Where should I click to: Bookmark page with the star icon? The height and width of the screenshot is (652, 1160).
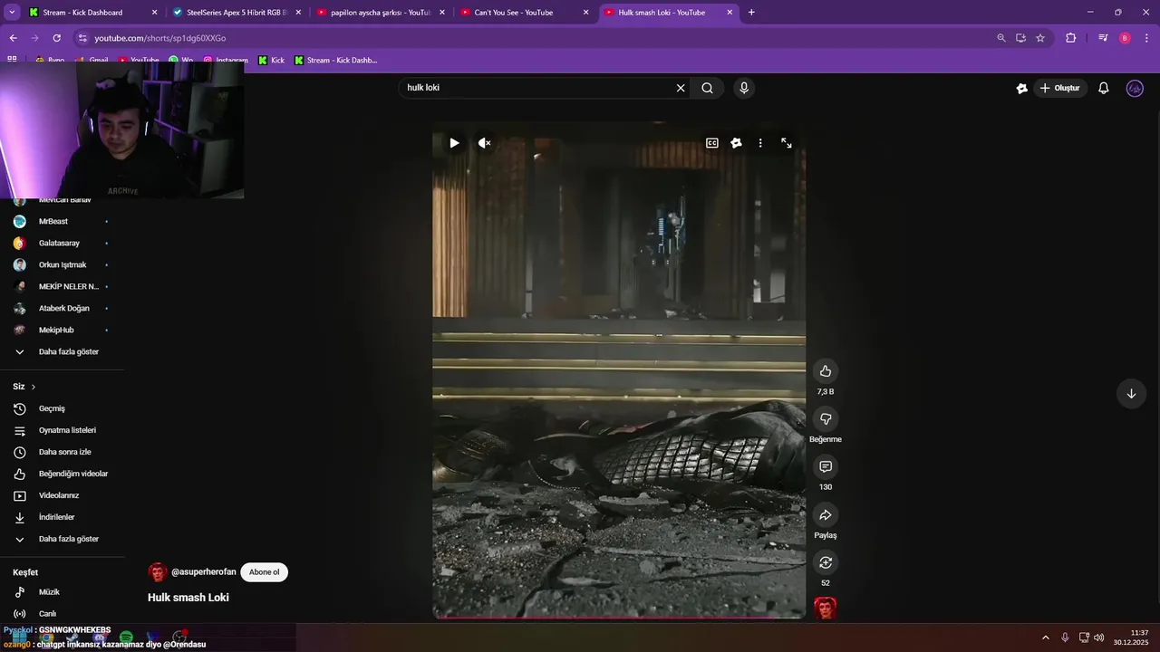click(1040, 38)
